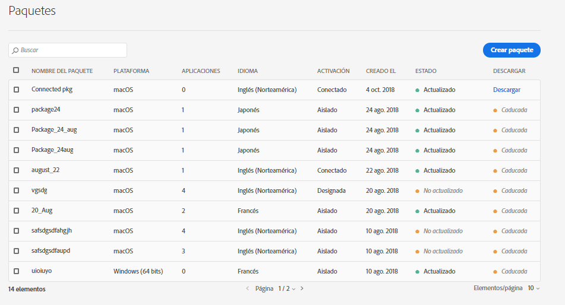Open the 20_Aug package entry
Screen dimensions: 565x305
point(42,211)
